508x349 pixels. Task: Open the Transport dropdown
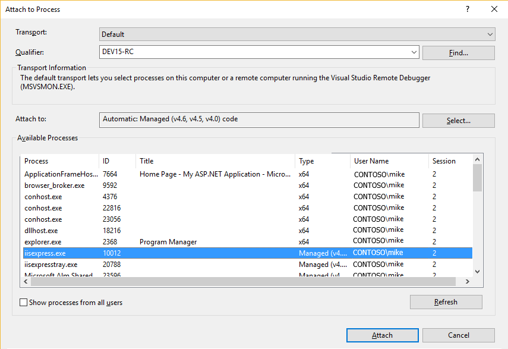click(x=488, y=34)
